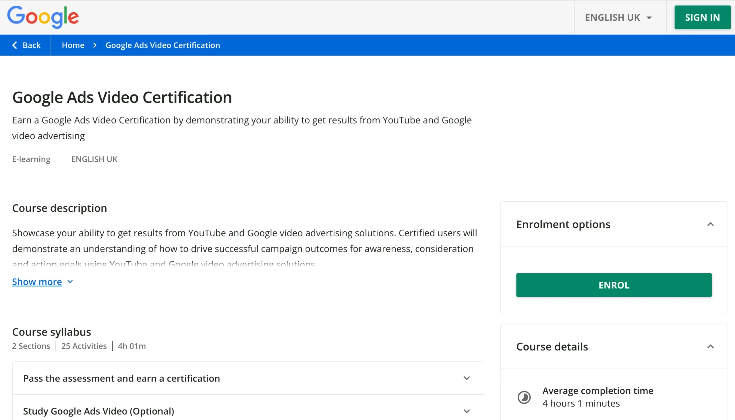The image size is (735, 420).
Task: Click the average completion time clock icon
Action: (x=524, y=397)
